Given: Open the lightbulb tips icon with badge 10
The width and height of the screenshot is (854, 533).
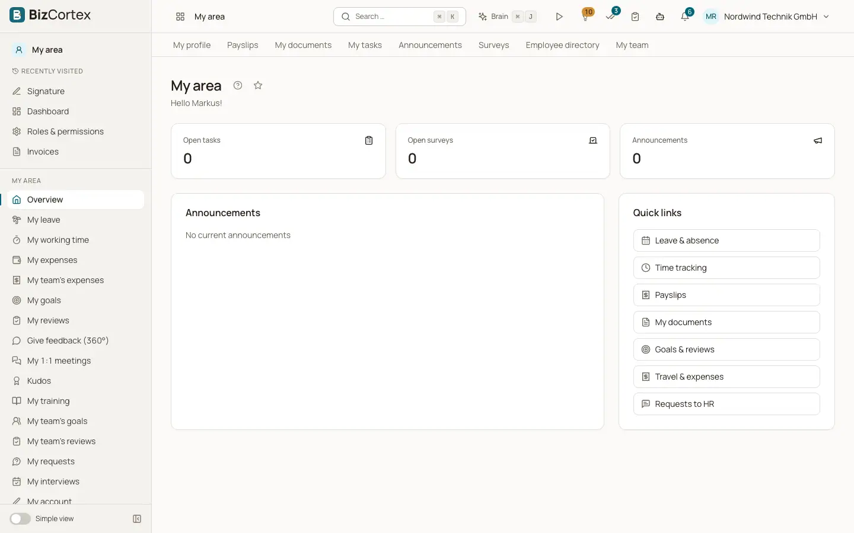Looking at the screenshot, I should coord(585,16).
